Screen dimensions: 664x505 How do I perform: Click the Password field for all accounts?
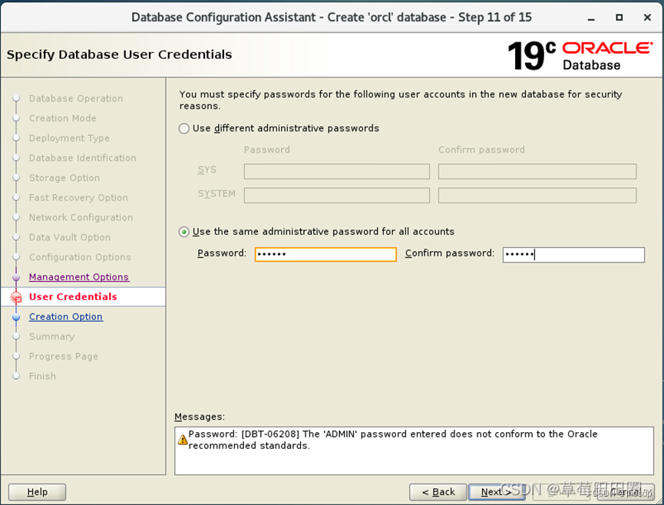325,254
